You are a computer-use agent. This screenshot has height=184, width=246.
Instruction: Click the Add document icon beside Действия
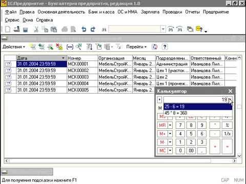coord(33,47)
